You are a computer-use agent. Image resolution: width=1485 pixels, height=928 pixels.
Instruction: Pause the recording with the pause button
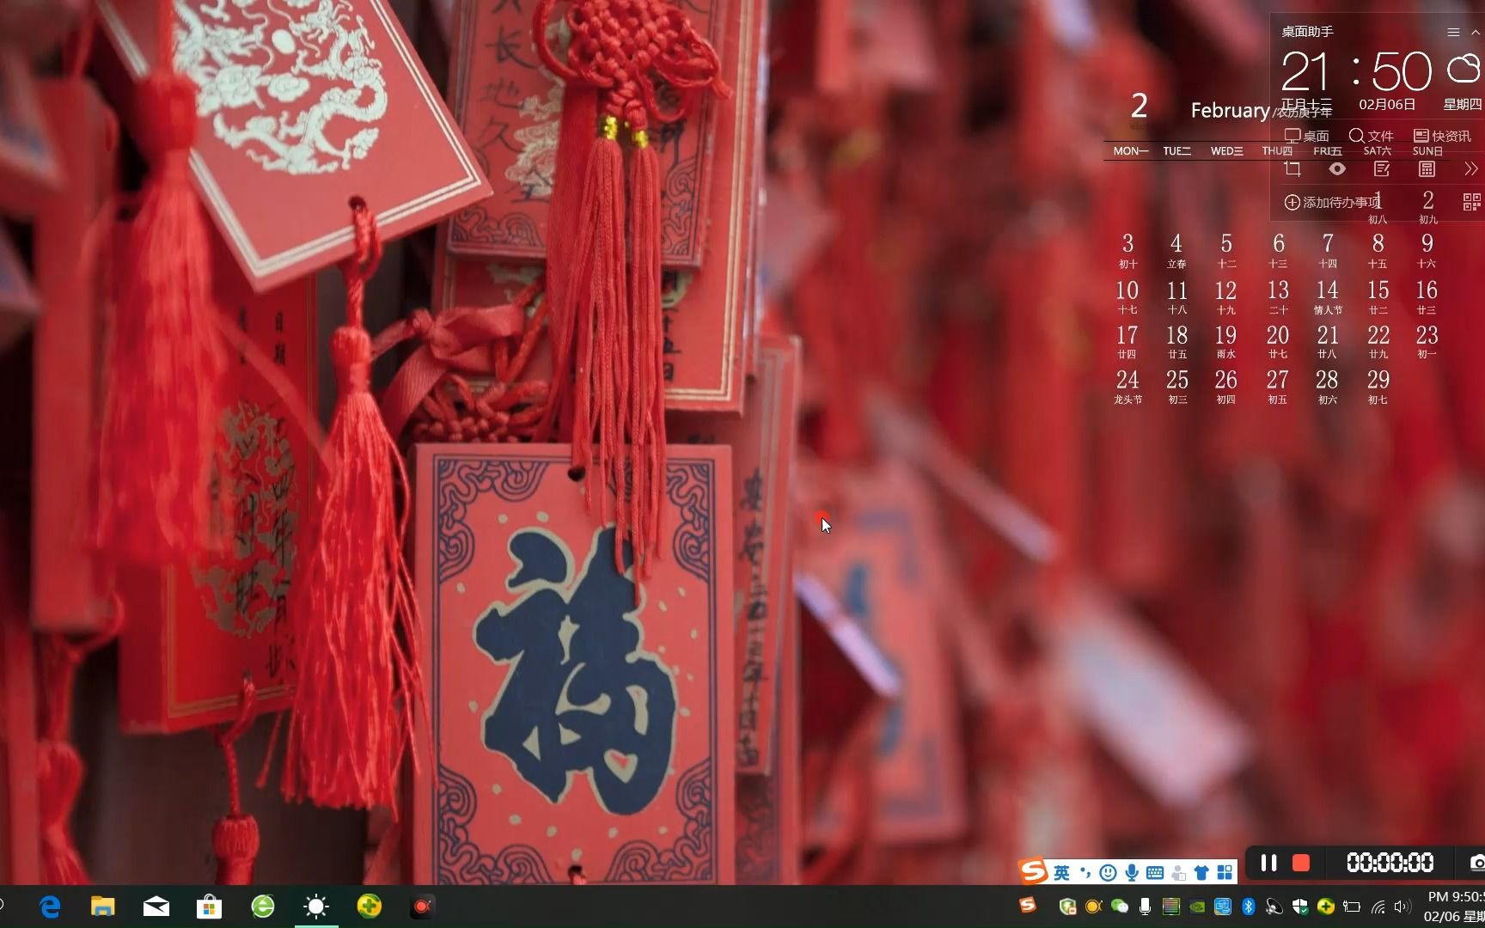[1268, 864]
